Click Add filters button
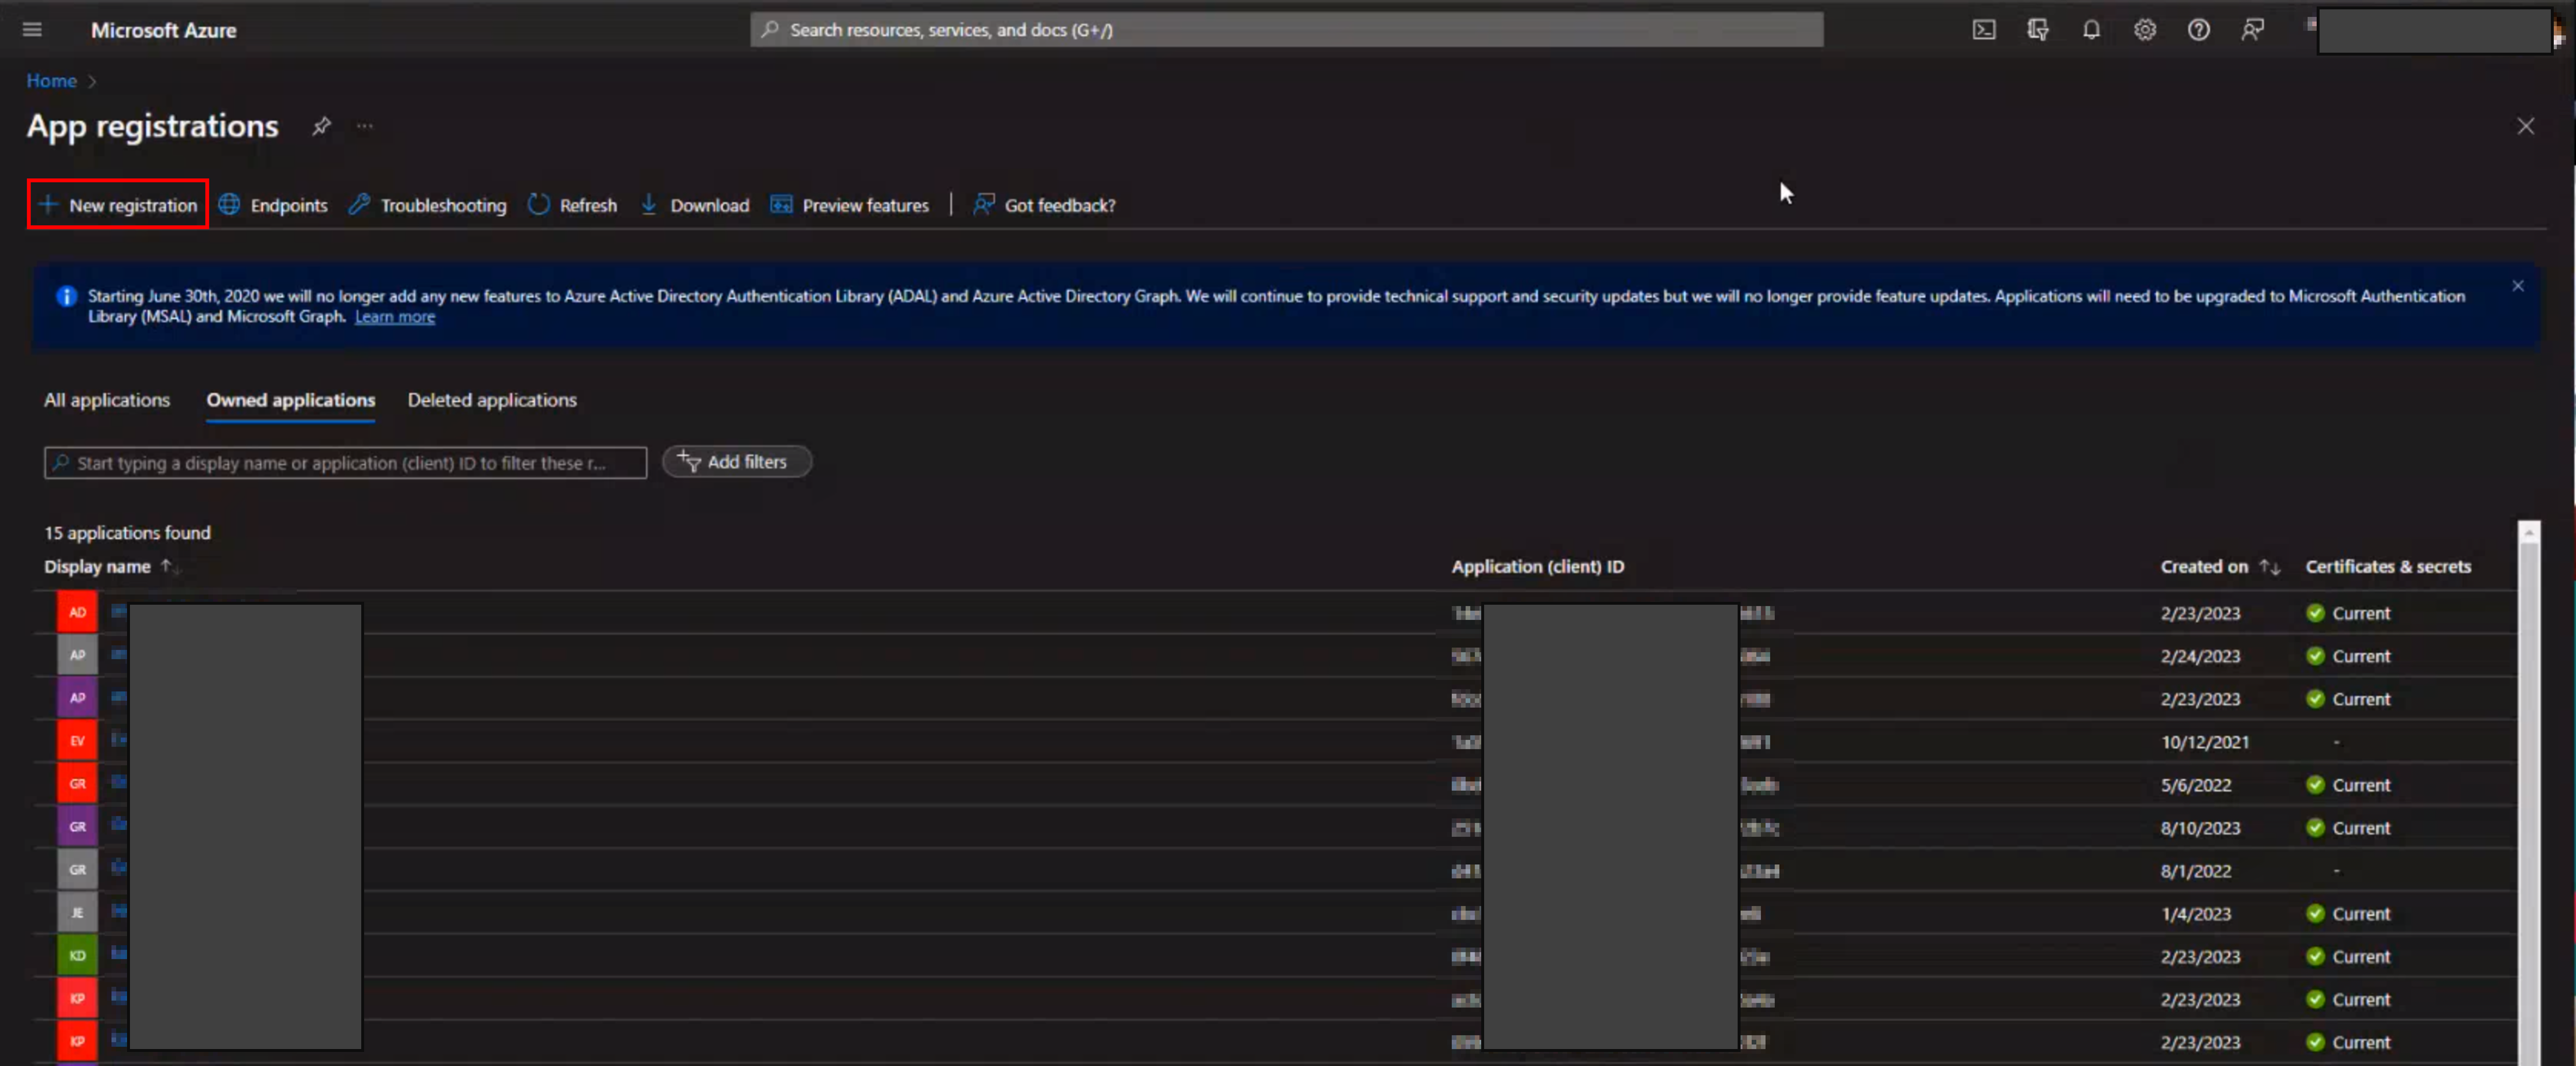 coord(736,461)
